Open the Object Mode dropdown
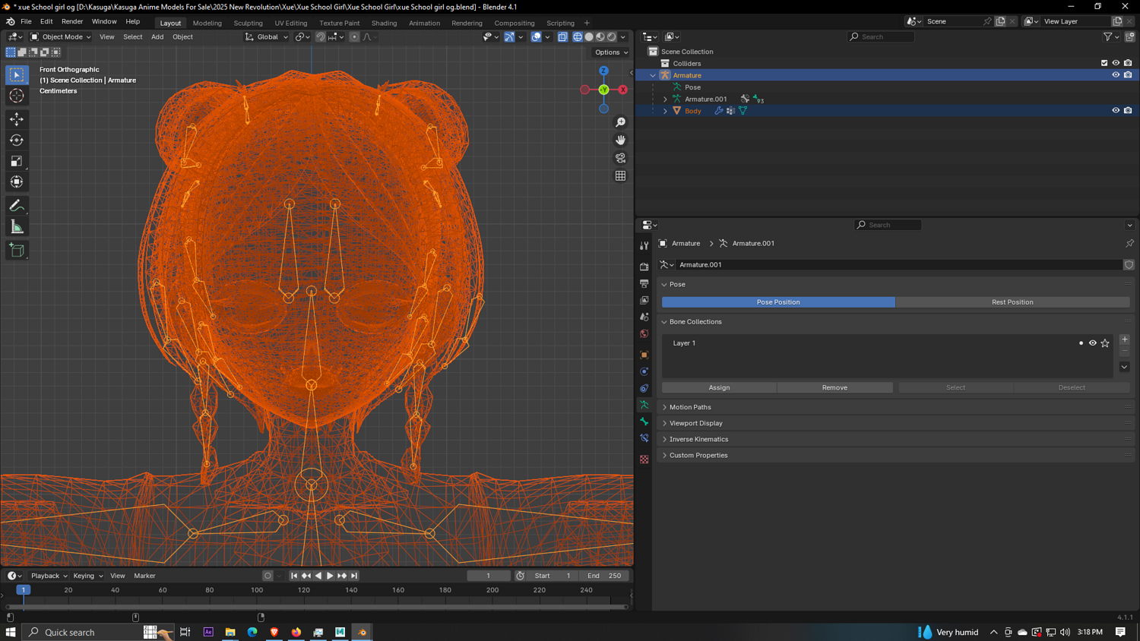The height and width of the screenshot is (641, 1140). (61, 36)
